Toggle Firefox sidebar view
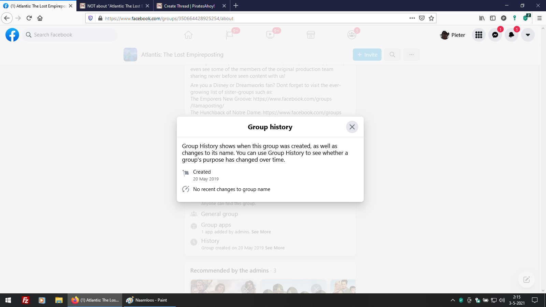The image size is (546, 307). point(493,18)
